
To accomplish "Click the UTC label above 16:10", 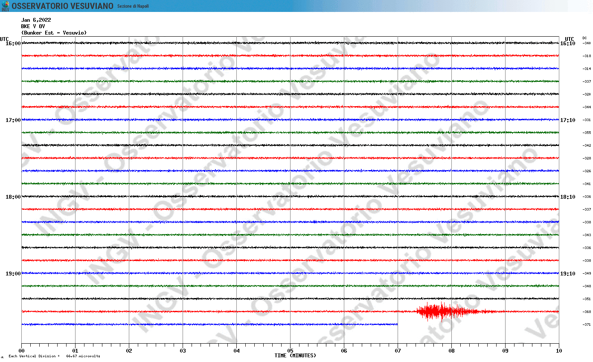I will pyautogui.click(x=569, y=39).
